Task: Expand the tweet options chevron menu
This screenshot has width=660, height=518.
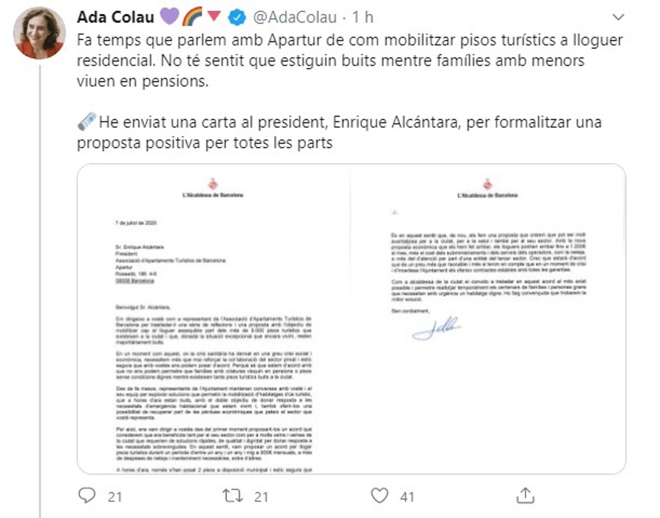Action: [618, 18]
